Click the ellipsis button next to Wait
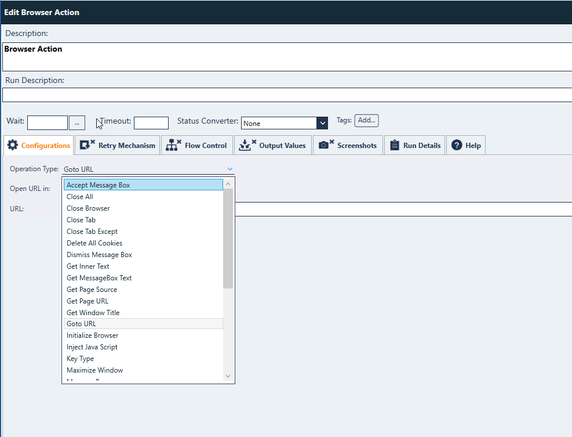The image size is (572, 437). 76,122
